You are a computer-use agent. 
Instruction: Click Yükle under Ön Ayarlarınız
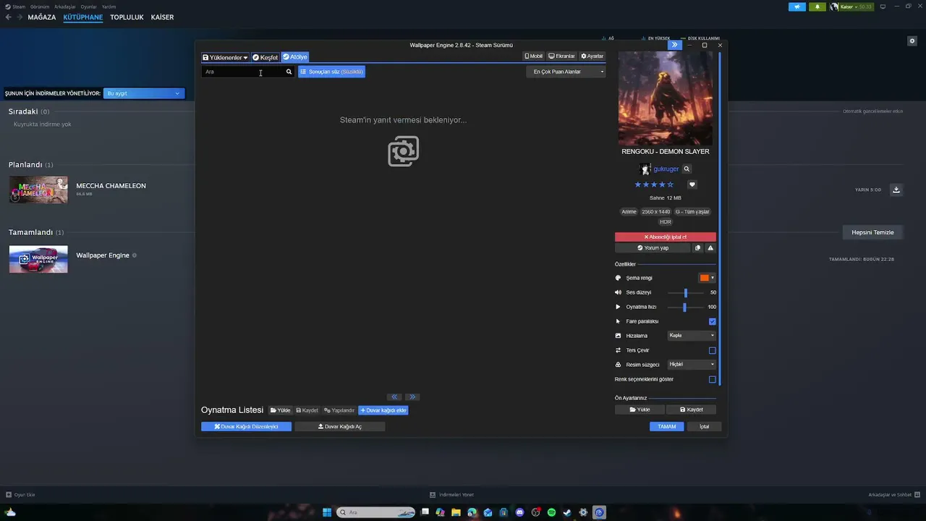(x=640, y=410)
